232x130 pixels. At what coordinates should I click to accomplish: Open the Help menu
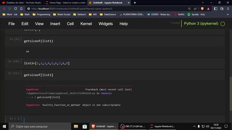click(124, 24)
